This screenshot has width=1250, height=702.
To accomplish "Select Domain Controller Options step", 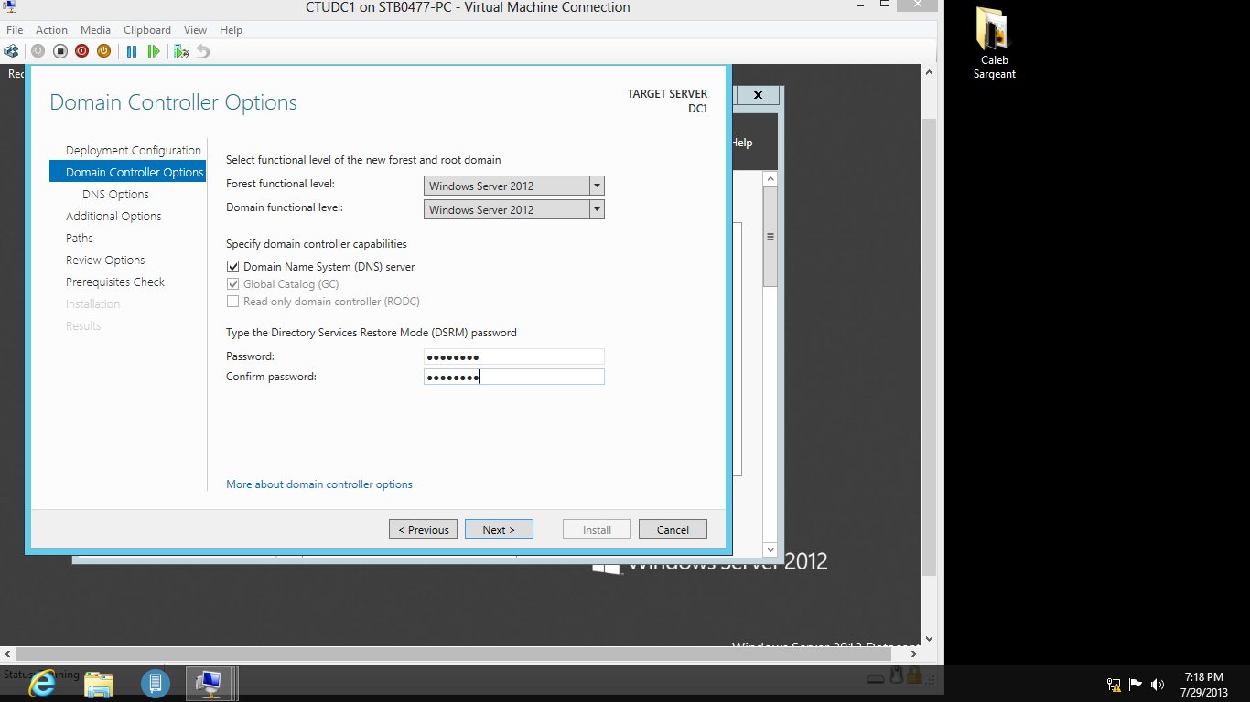I will pyautogui.click(x=128, y=172).
